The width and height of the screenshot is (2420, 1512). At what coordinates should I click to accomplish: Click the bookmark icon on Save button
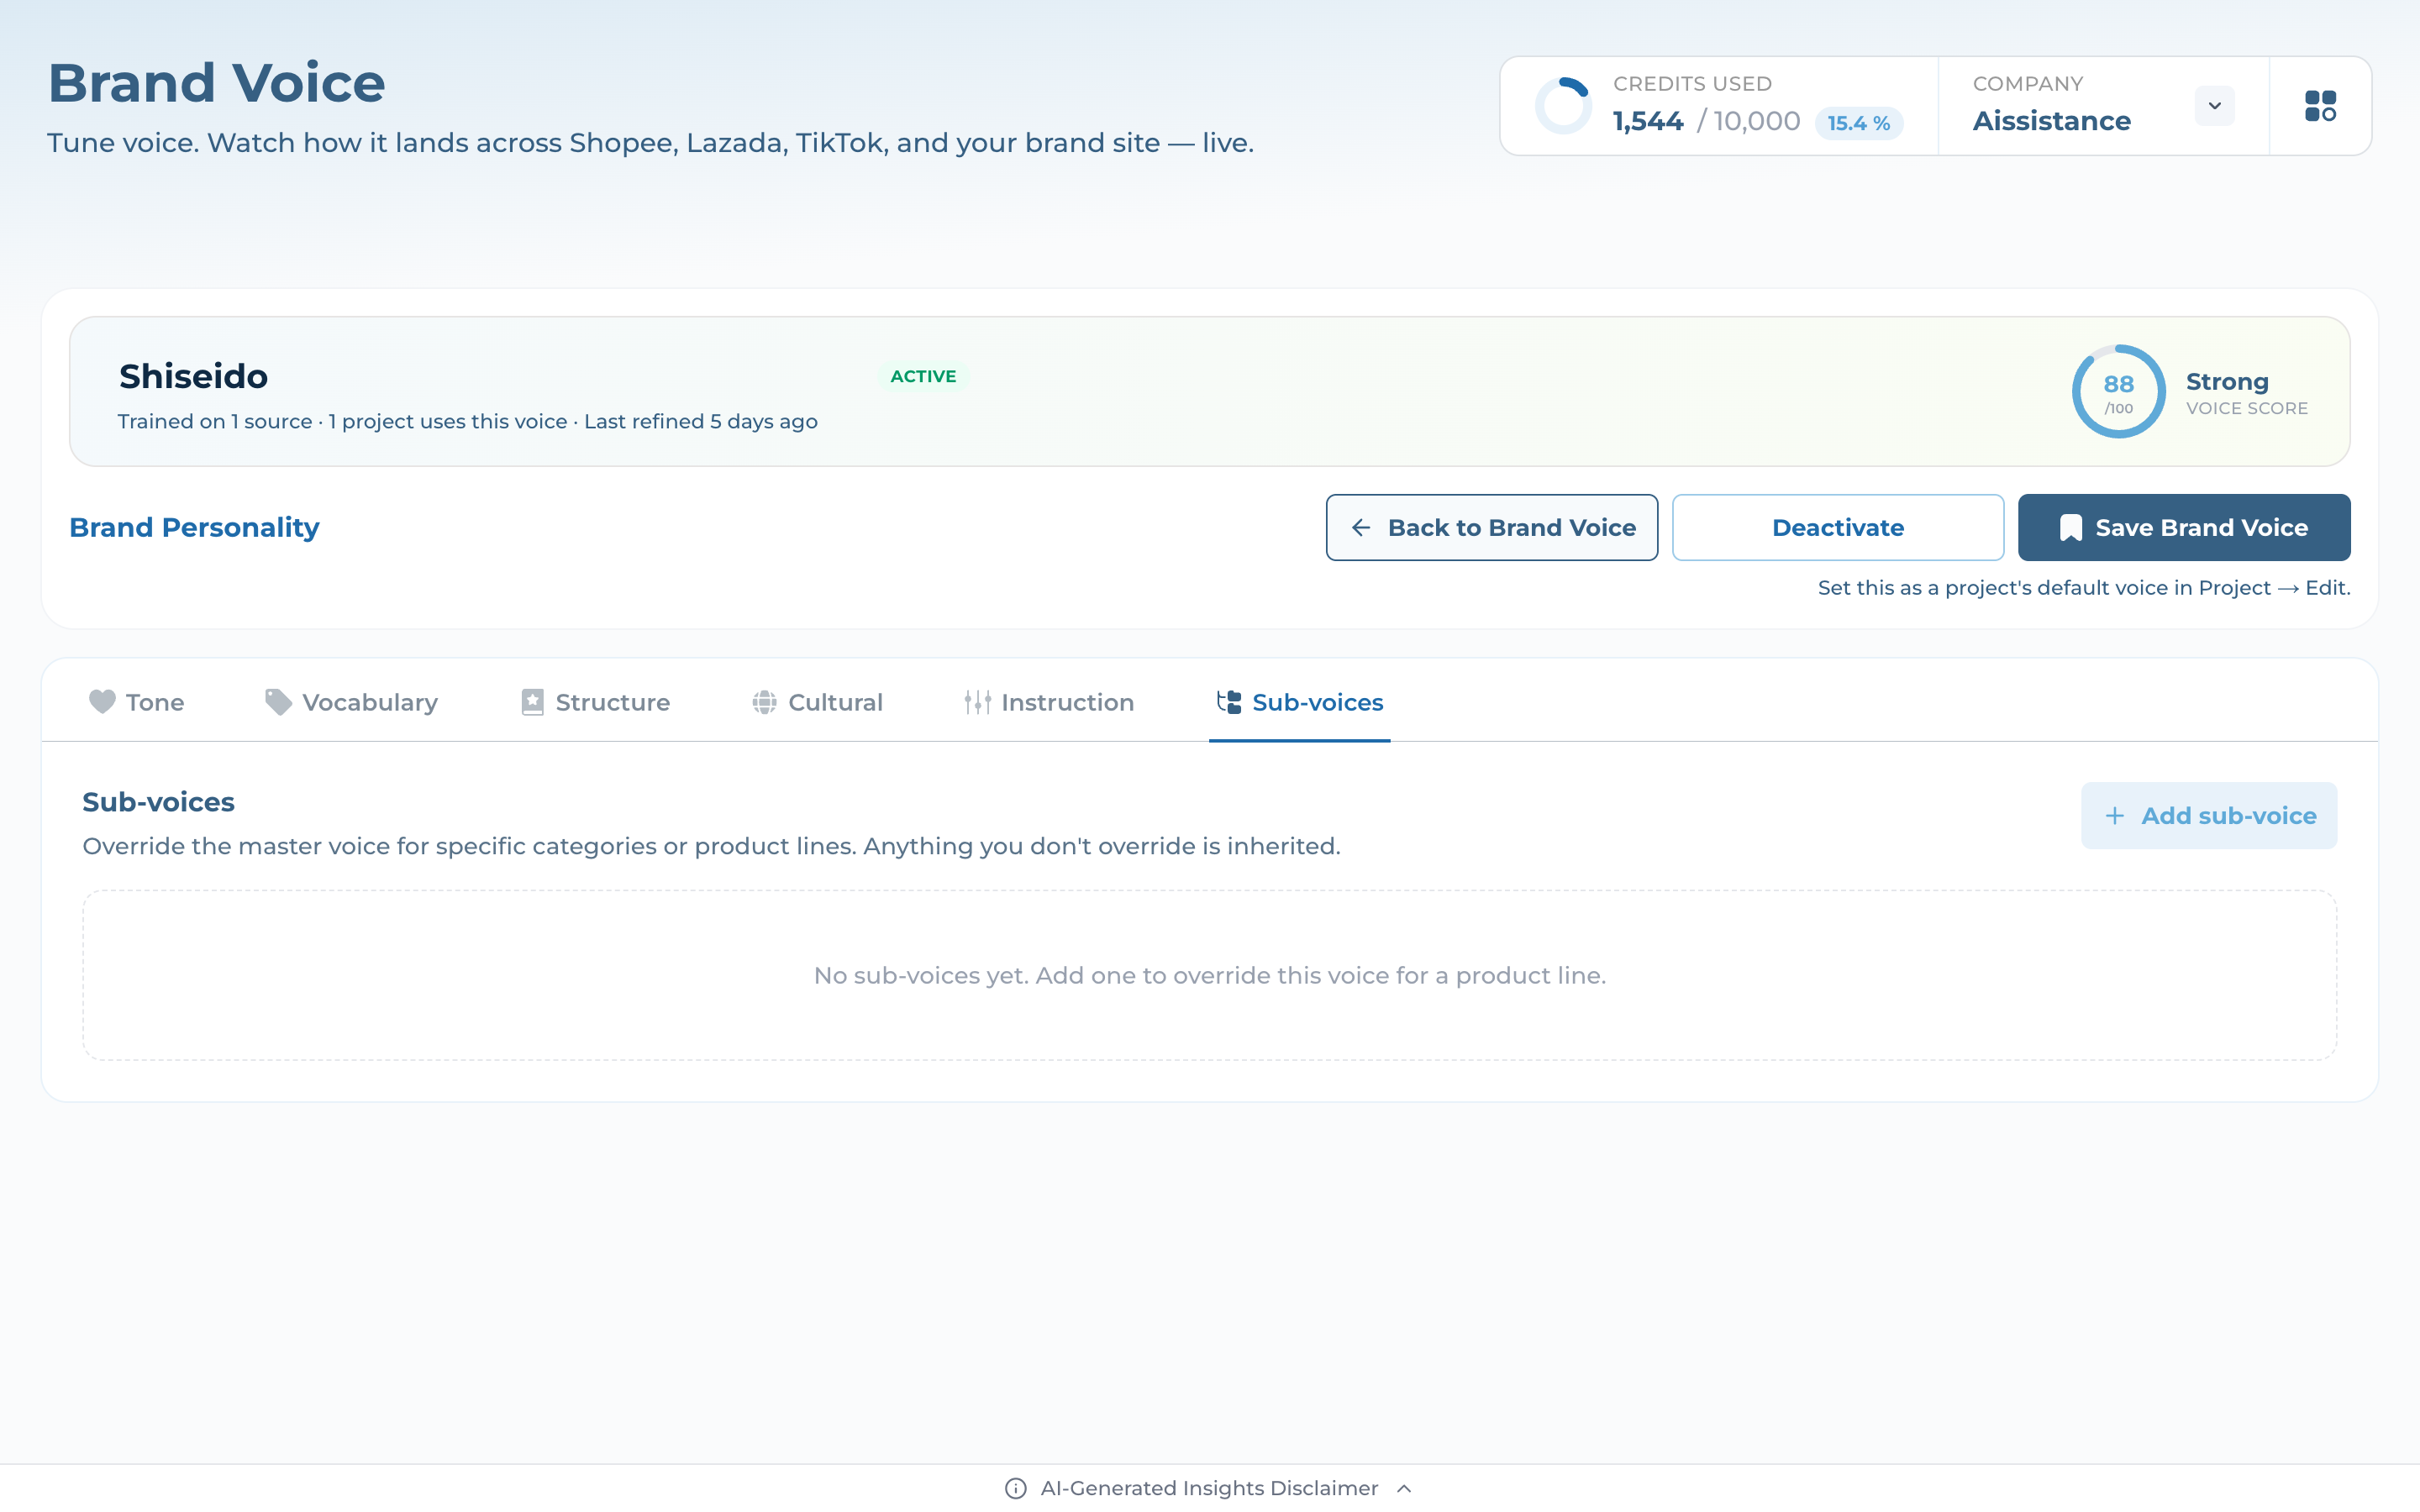coord(2070,528)
